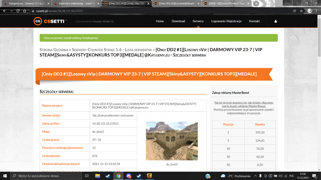The width and height of the screenshot is (321, 180).
Task: Switch to Only DD2 #2 Leczenie tab
Action: (x=176, y=4)
